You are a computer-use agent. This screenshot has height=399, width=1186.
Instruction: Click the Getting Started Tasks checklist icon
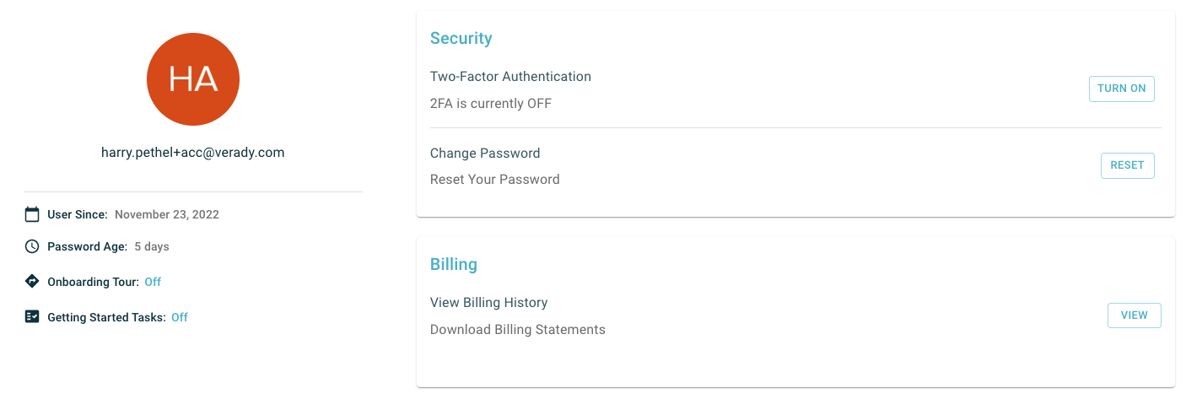tap(32, 317)
